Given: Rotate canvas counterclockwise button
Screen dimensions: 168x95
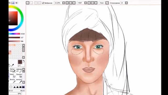Looking at the screenshot, I should coord(89,3).
